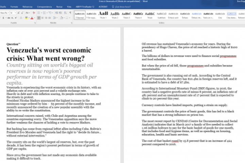The height and width of the screenshot is (163, 245).
Task: Open line and paragraph spacing options
Action: point(55,18)
